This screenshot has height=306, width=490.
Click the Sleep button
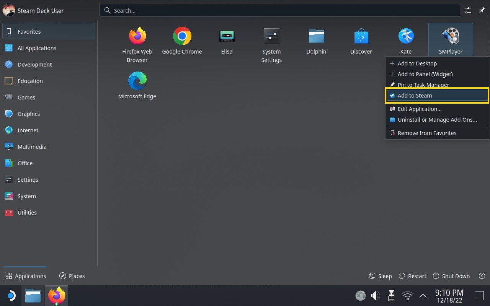pyautogui.click(x=380, y=276)
